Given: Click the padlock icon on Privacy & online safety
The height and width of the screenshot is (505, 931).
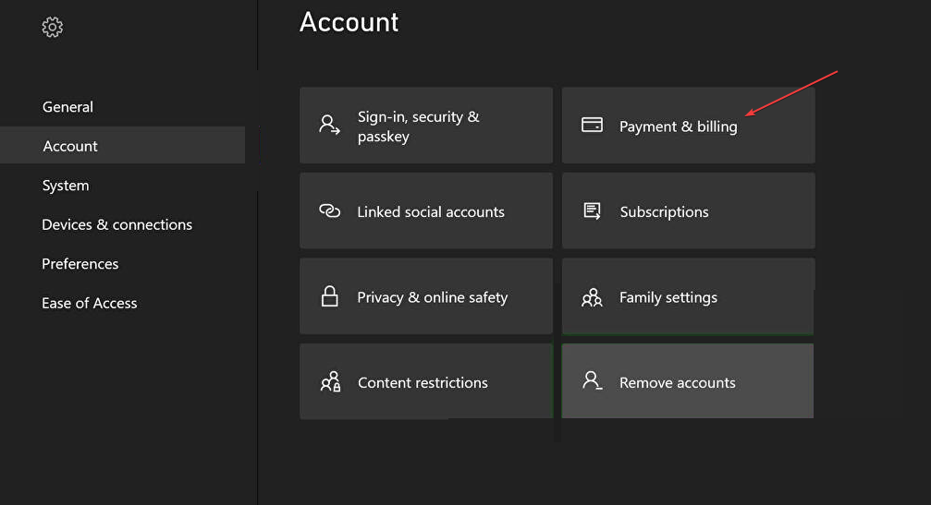Looking at the screenshot, I should (329, 296).
